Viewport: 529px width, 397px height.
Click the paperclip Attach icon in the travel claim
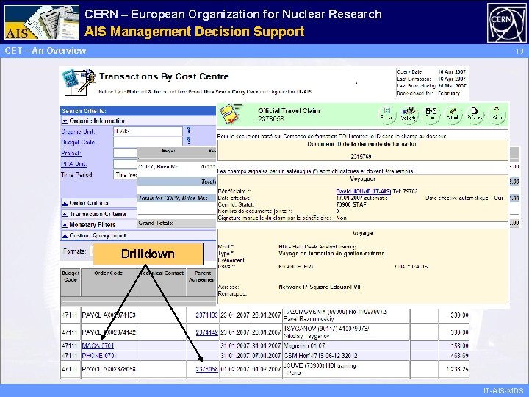(453, 114)
